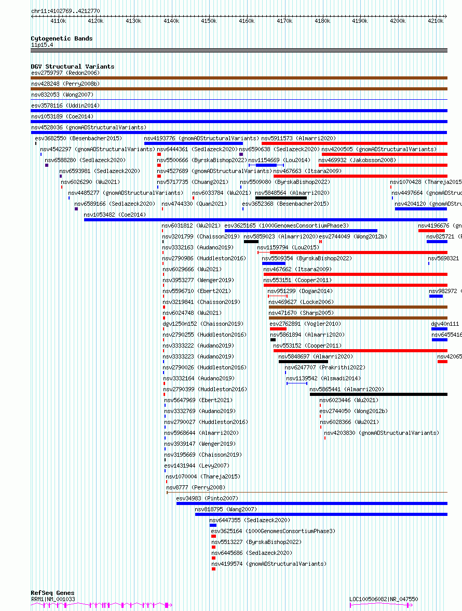
Task: Click nsv471670 (Sharp2005) label
Action: click(301, 313)
